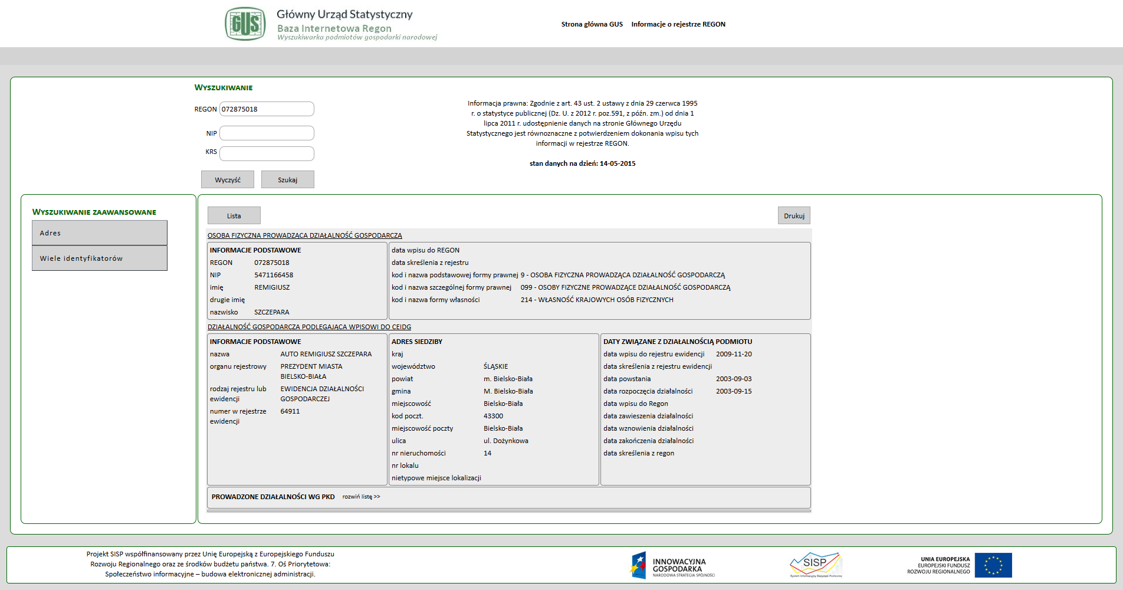The height and width of the screenshot is (590, 1123).
Task: Select NIP value 5471166458
Action: [x=274, y=275]
